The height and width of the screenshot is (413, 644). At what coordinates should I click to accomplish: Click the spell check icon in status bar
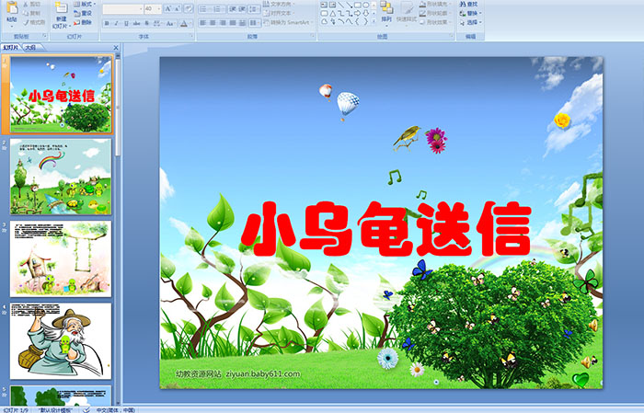point(86,409)
